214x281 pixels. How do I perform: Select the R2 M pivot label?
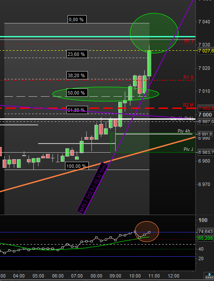click(x=188, y=105)
